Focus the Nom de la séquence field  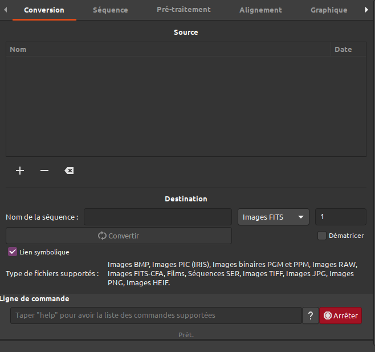pos(158,217)
